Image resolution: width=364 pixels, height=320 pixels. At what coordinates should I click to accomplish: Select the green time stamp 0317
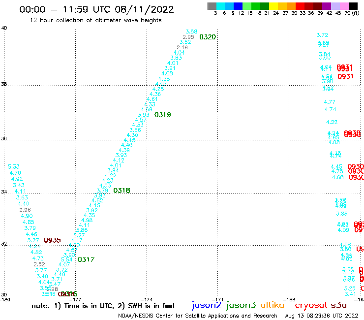[86, 259]
